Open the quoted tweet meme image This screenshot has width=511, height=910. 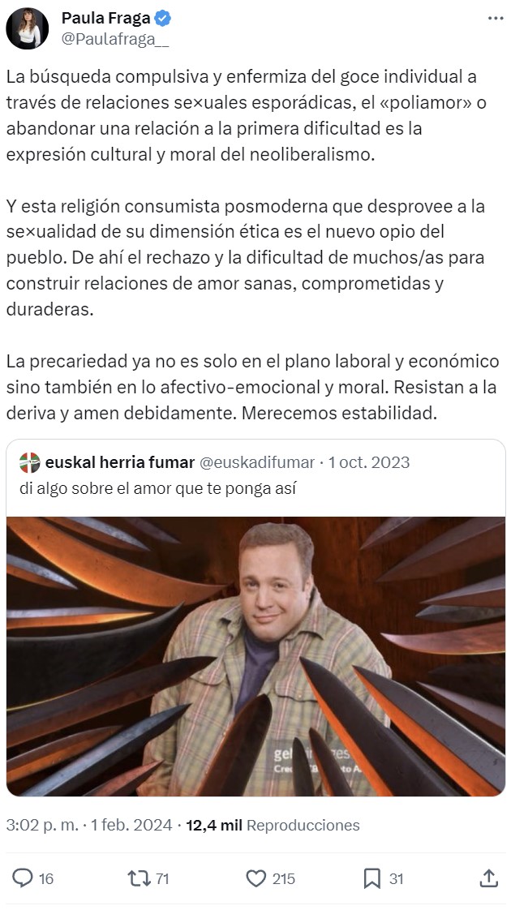tap(256, 656)
